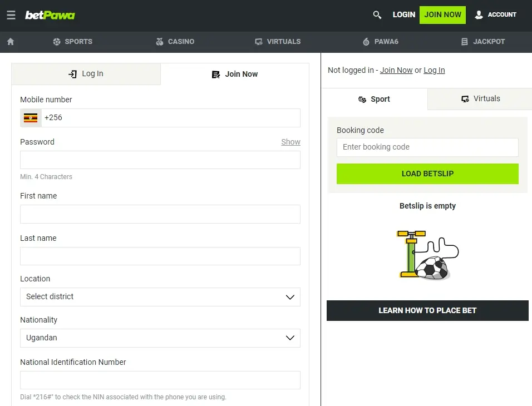The width and height of the screenshot is (532, 406).
Task: Click the Virtuals betslip tab icon
Action: [x=465, y=98]
